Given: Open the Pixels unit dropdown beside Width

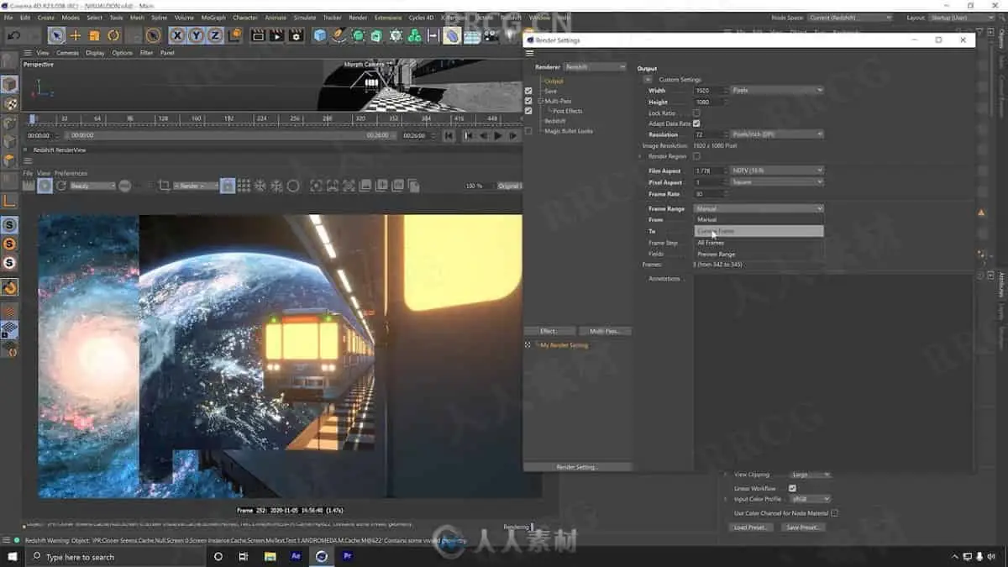Looking at the screenshot, I should [x=777, y=90].
